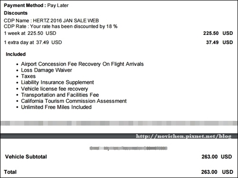
Task: Select California Tourism Commission Assessment item
Action: (74, 101)
